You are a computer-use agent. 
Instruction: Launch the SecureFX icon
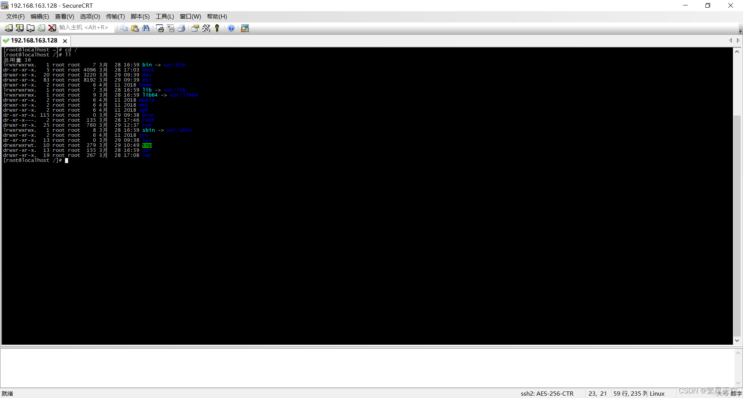pyautogui.click(x=245, y=28)
